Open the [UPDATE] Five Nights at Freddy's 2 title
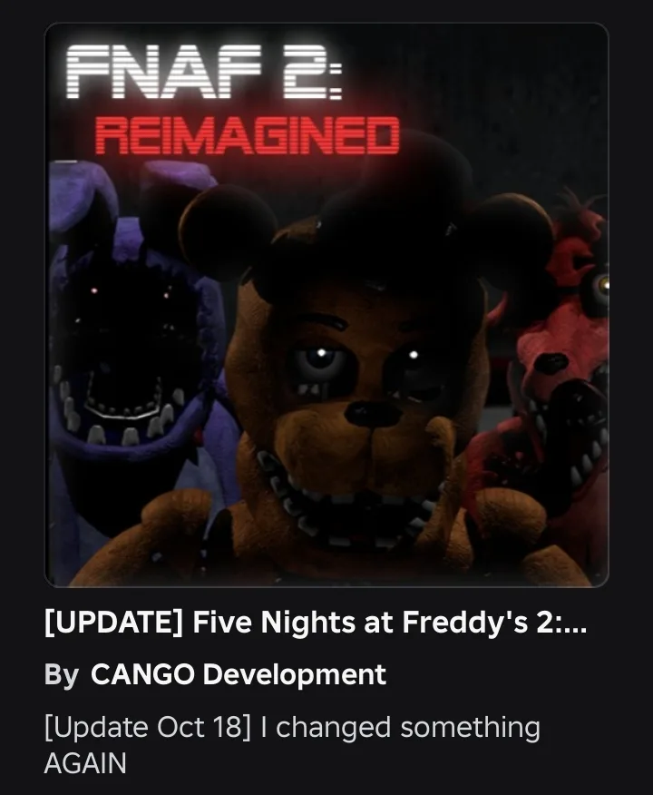 (x=316, y=622)
